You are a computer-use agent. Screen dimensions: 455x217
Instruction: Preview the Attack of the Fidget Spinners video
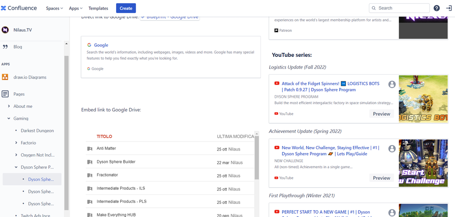[x=382, y=114]
